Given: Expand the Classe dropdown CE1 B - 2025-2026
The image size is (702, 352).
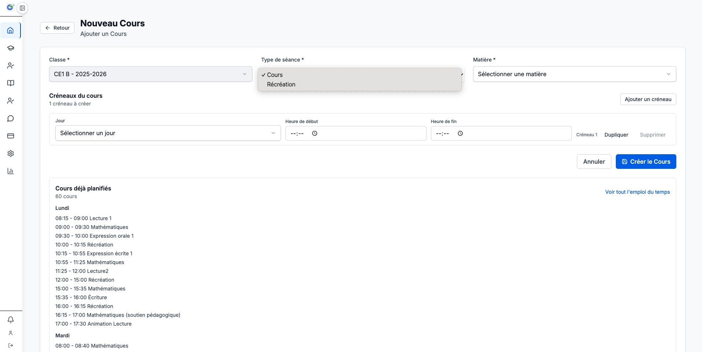Looking at the screenshot, I should [x=150, y=74].
